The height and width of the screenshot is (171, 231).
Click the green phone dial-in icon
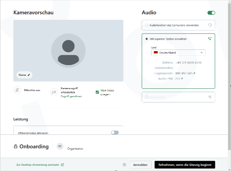[x=210, y=38]
